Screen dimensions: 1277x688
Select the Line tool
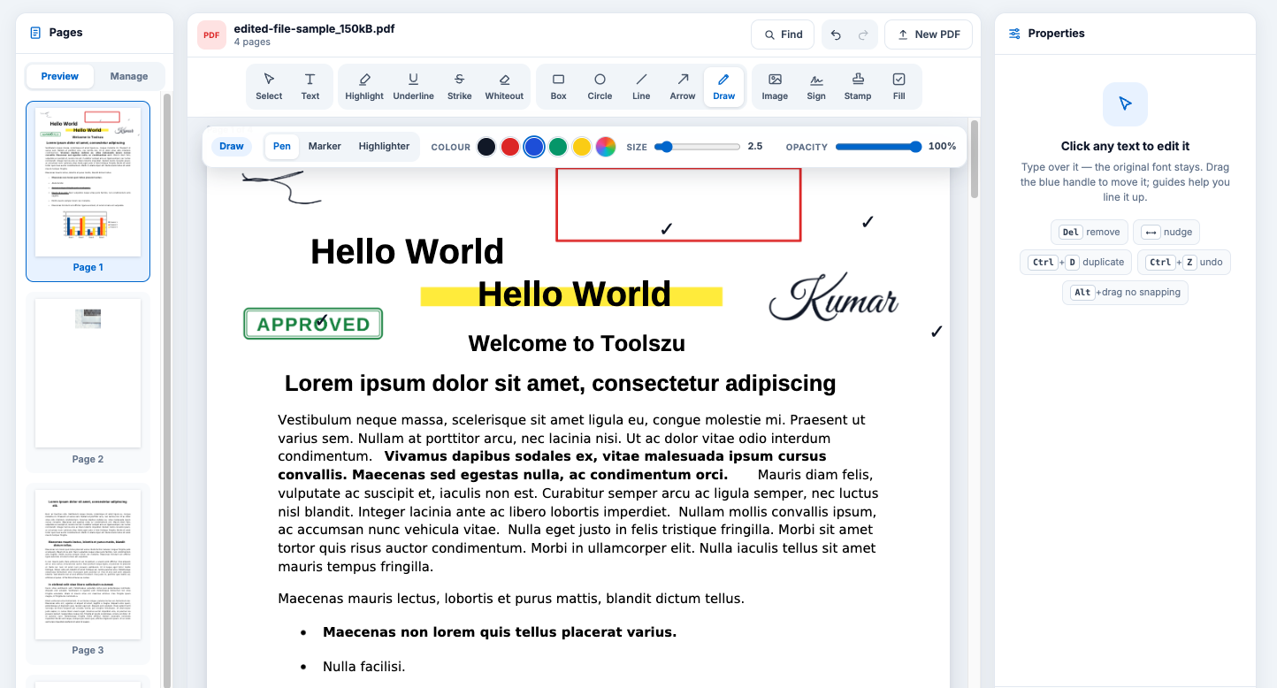click(641, 87)
